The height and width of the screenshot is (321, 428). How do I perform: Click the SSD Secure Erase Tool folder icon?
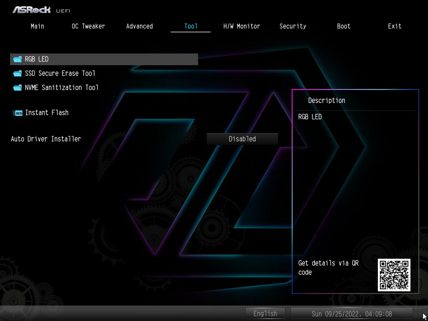(x=18, y=74)
